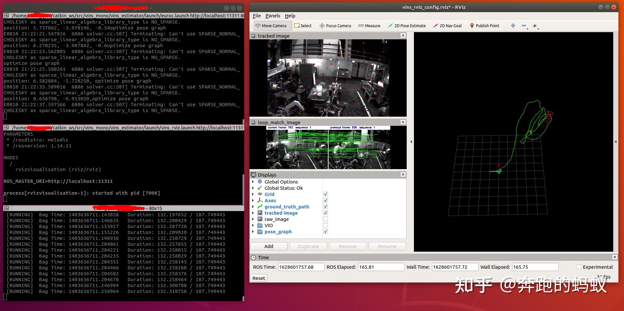The height and width of the screenshot is (311, 624).
Task: Click the Global Options gear icon
Action: pyautogui.click(x=260, y=182)
